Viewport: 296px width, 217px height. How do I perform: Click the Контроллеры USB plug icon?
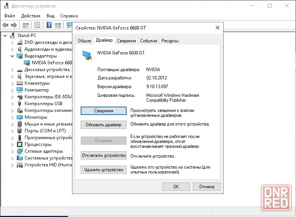[19, 104]
